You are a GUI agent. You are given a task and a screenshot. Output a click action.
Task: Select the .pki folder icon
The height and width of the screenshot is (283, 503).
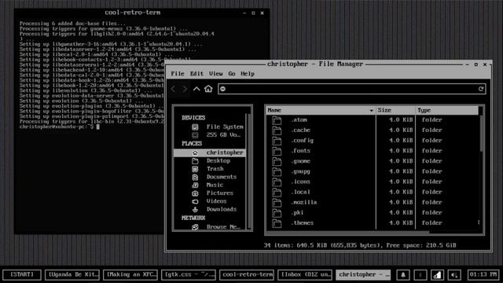(x=277, y=212)
